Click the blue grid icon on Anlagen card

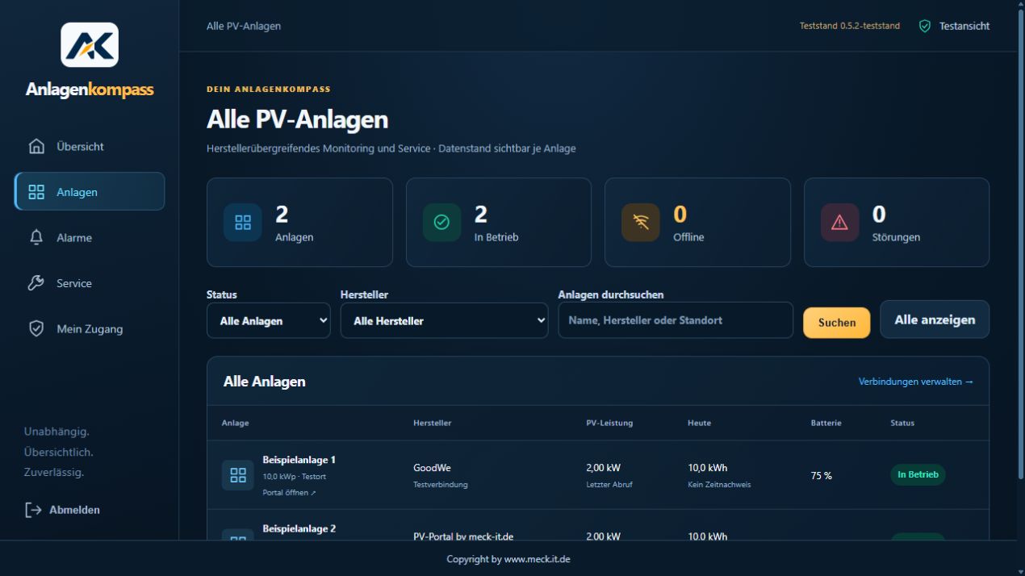tap(243, 223)
